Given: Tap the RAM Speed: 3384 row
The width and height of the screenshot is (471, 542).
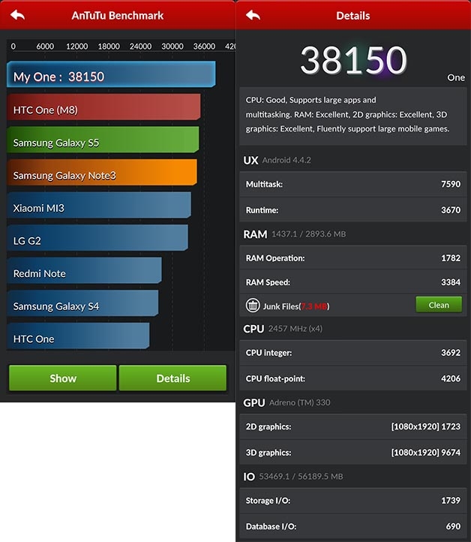Looking at the screenshot, I should [353, 282].
